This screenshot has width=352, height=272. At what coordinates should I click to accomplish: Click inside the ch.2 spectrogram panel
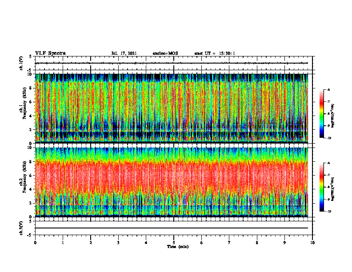tap(174, 182)
